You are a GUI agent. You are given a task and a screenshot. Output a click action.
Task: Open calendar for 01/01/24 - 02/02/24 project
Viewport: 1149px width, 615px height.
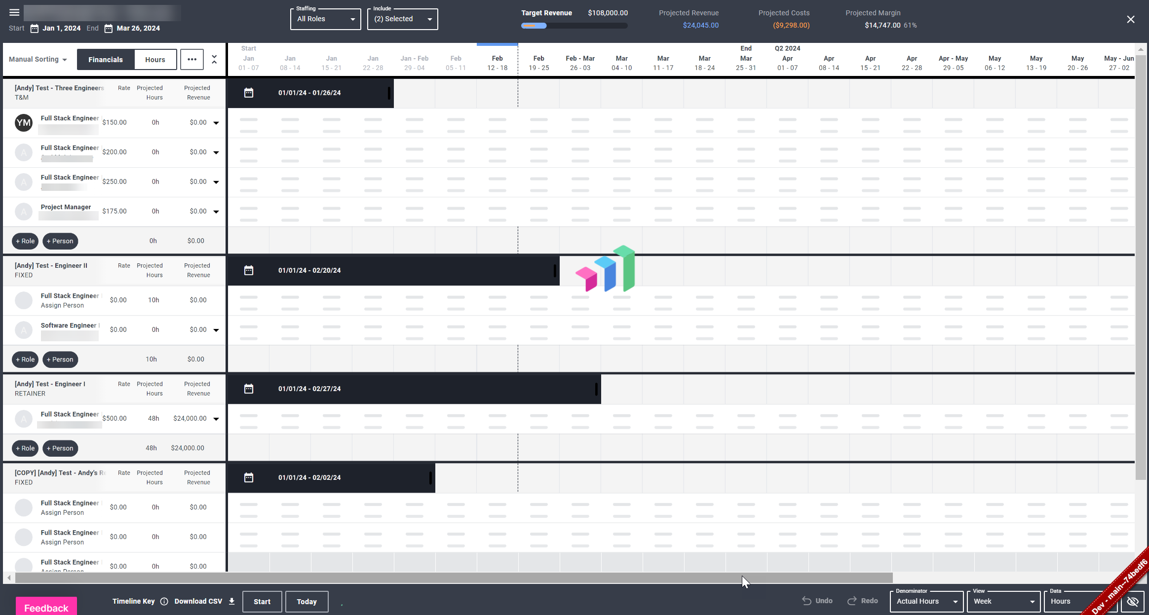coord(249,477)
